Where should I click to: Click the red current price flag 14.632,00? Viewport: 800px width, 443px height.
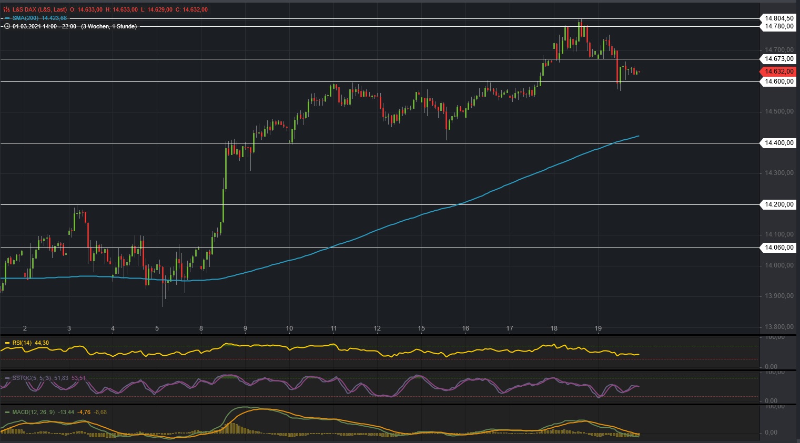[x=778, y=70]
